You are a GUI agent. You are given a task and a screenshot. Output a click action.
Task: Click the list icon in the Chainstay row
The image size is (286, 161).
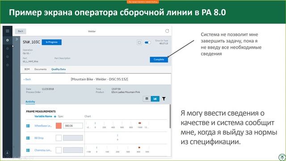[x=28, y=150]
